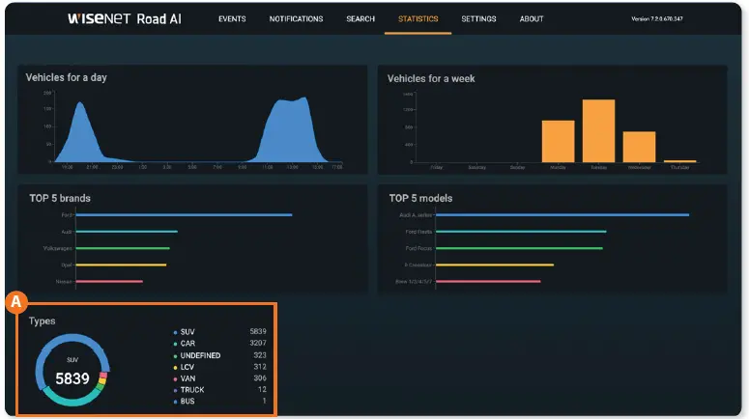Click the Ford bar in TOP 5 brands

[184, 214]
